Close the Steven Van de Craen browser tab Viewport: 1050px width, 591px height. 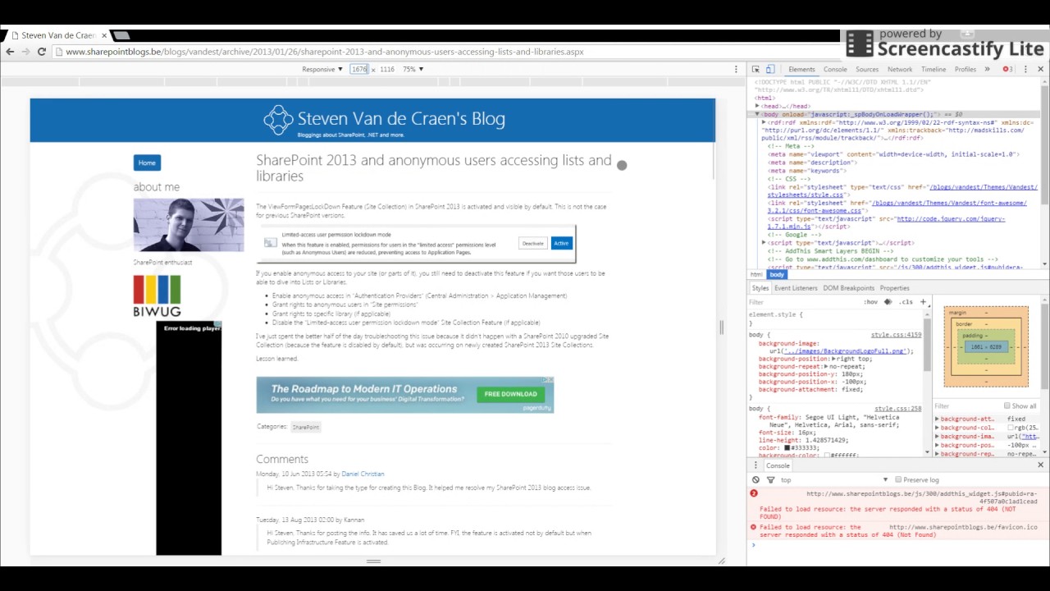pos(104,35)
